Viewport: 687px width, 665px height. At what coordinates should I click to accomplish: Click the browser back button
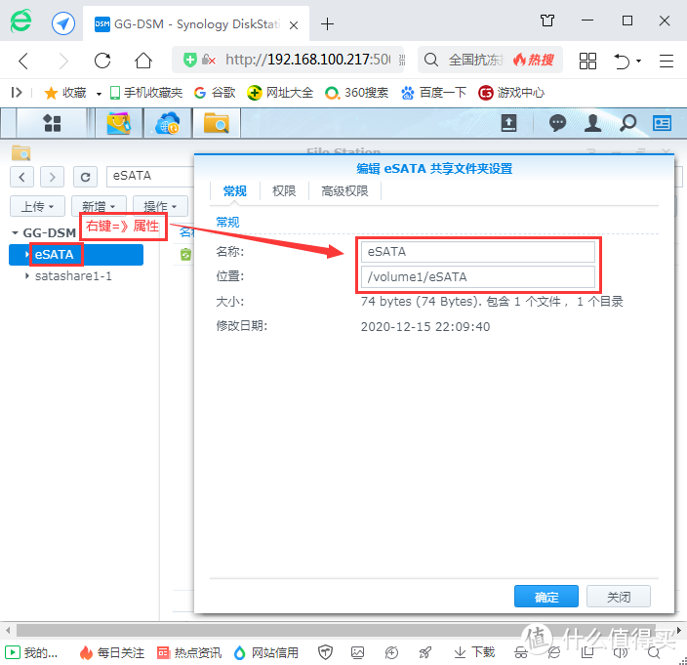[x=23, y=61]
